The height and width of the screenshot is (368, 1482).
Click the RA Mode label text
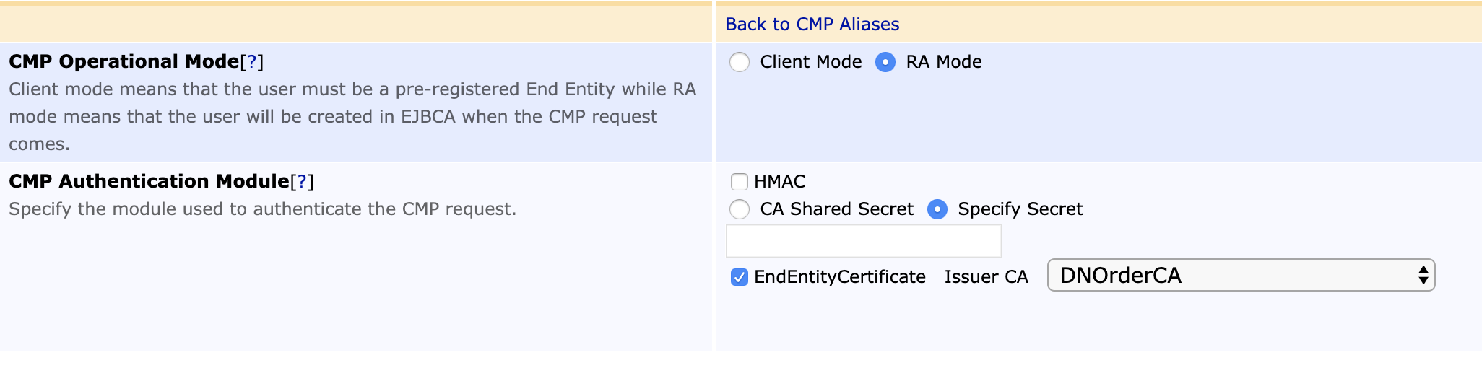[x=943, y=62]
